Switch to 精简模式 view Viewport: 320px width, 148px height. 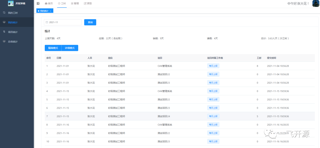tap(53, 48)
